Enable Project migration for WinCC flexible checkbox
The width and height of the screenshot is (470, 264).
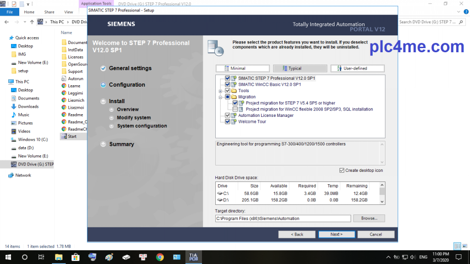tap(235, 110)
